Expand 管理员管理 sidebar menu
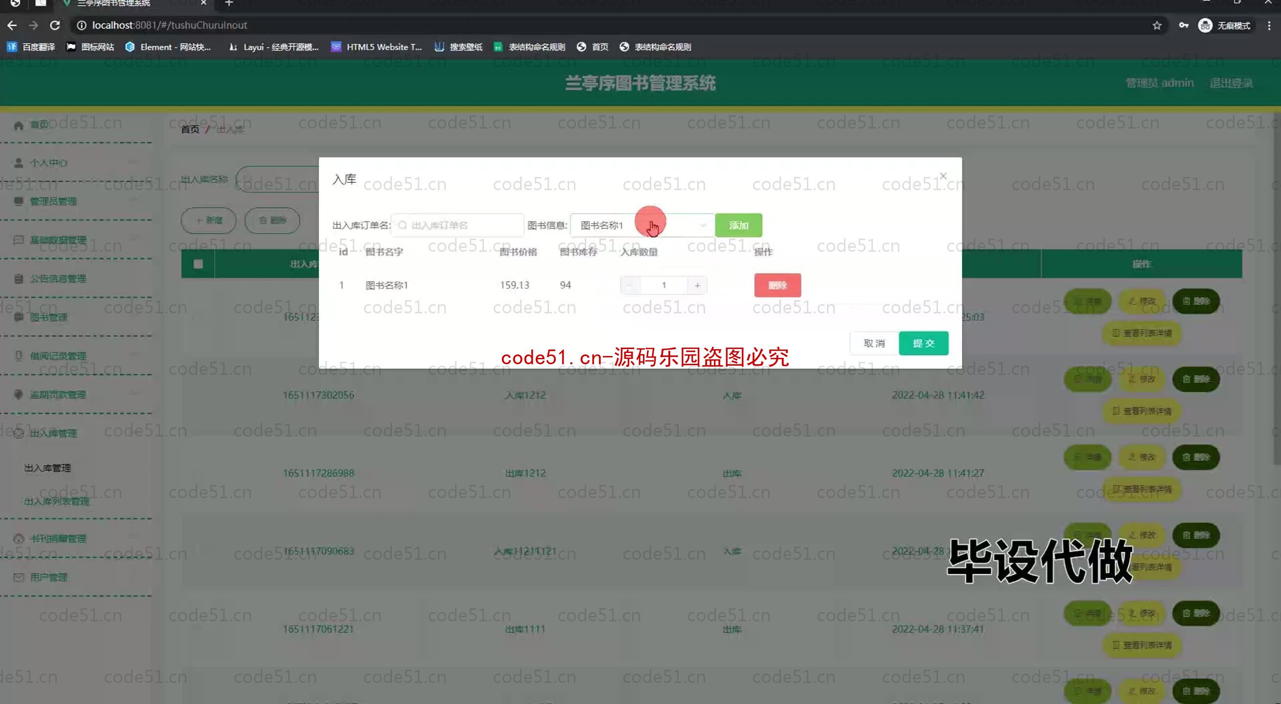Image resolution: width=1281 pixels, height=704 pixels. [x=75, y=201]
